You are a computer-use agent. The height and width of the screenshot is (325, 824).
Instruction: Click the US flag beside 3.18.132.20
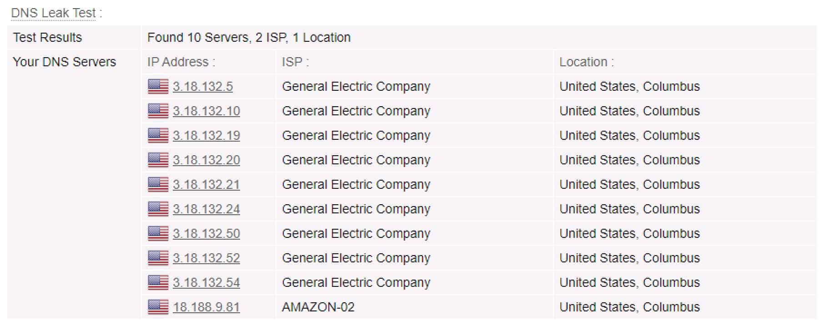(158, 160)
